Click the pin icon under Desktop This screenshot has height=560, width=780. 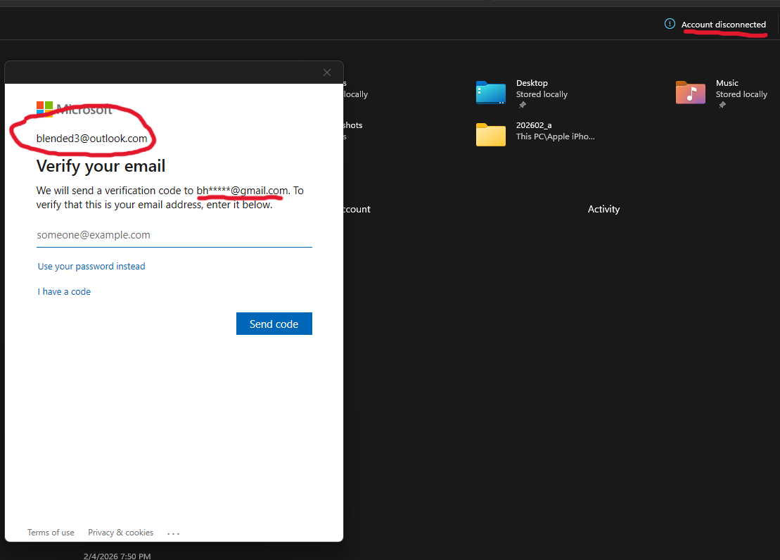point(523,105)
